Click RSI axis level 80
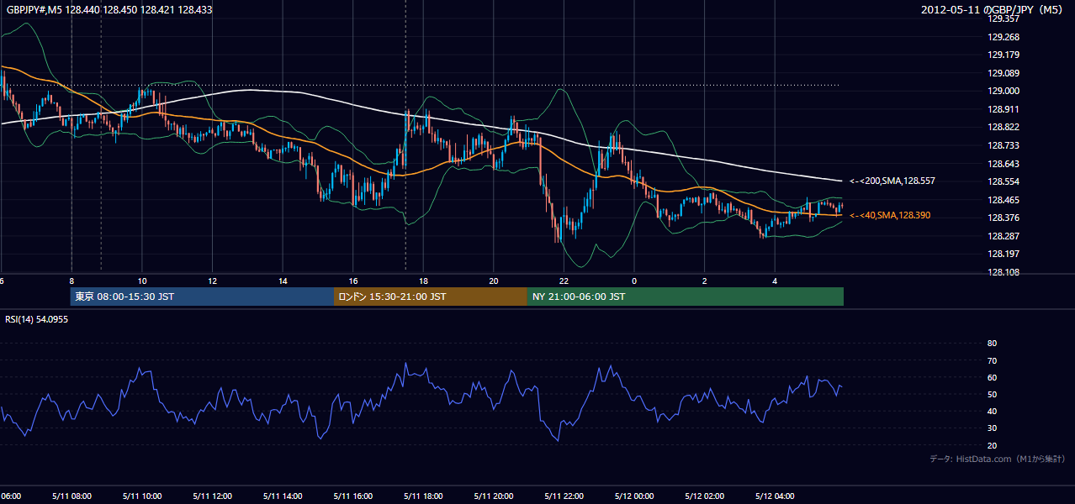 tap(992, 344)
